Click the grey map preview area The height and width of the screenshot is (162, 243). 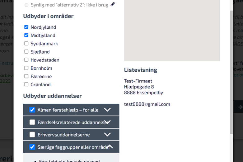pyautogui.click(x=172, y=31)
